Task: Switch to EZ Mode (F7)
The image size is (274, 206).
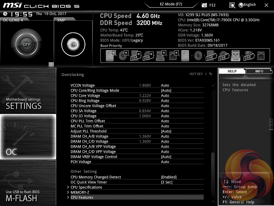Action: click(171, 4)
